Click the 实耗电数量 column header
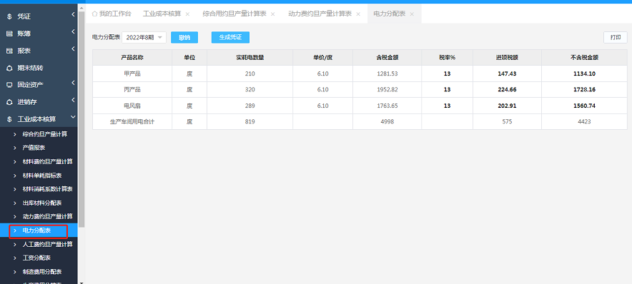632x284 pixels. [x=250, y=58]
